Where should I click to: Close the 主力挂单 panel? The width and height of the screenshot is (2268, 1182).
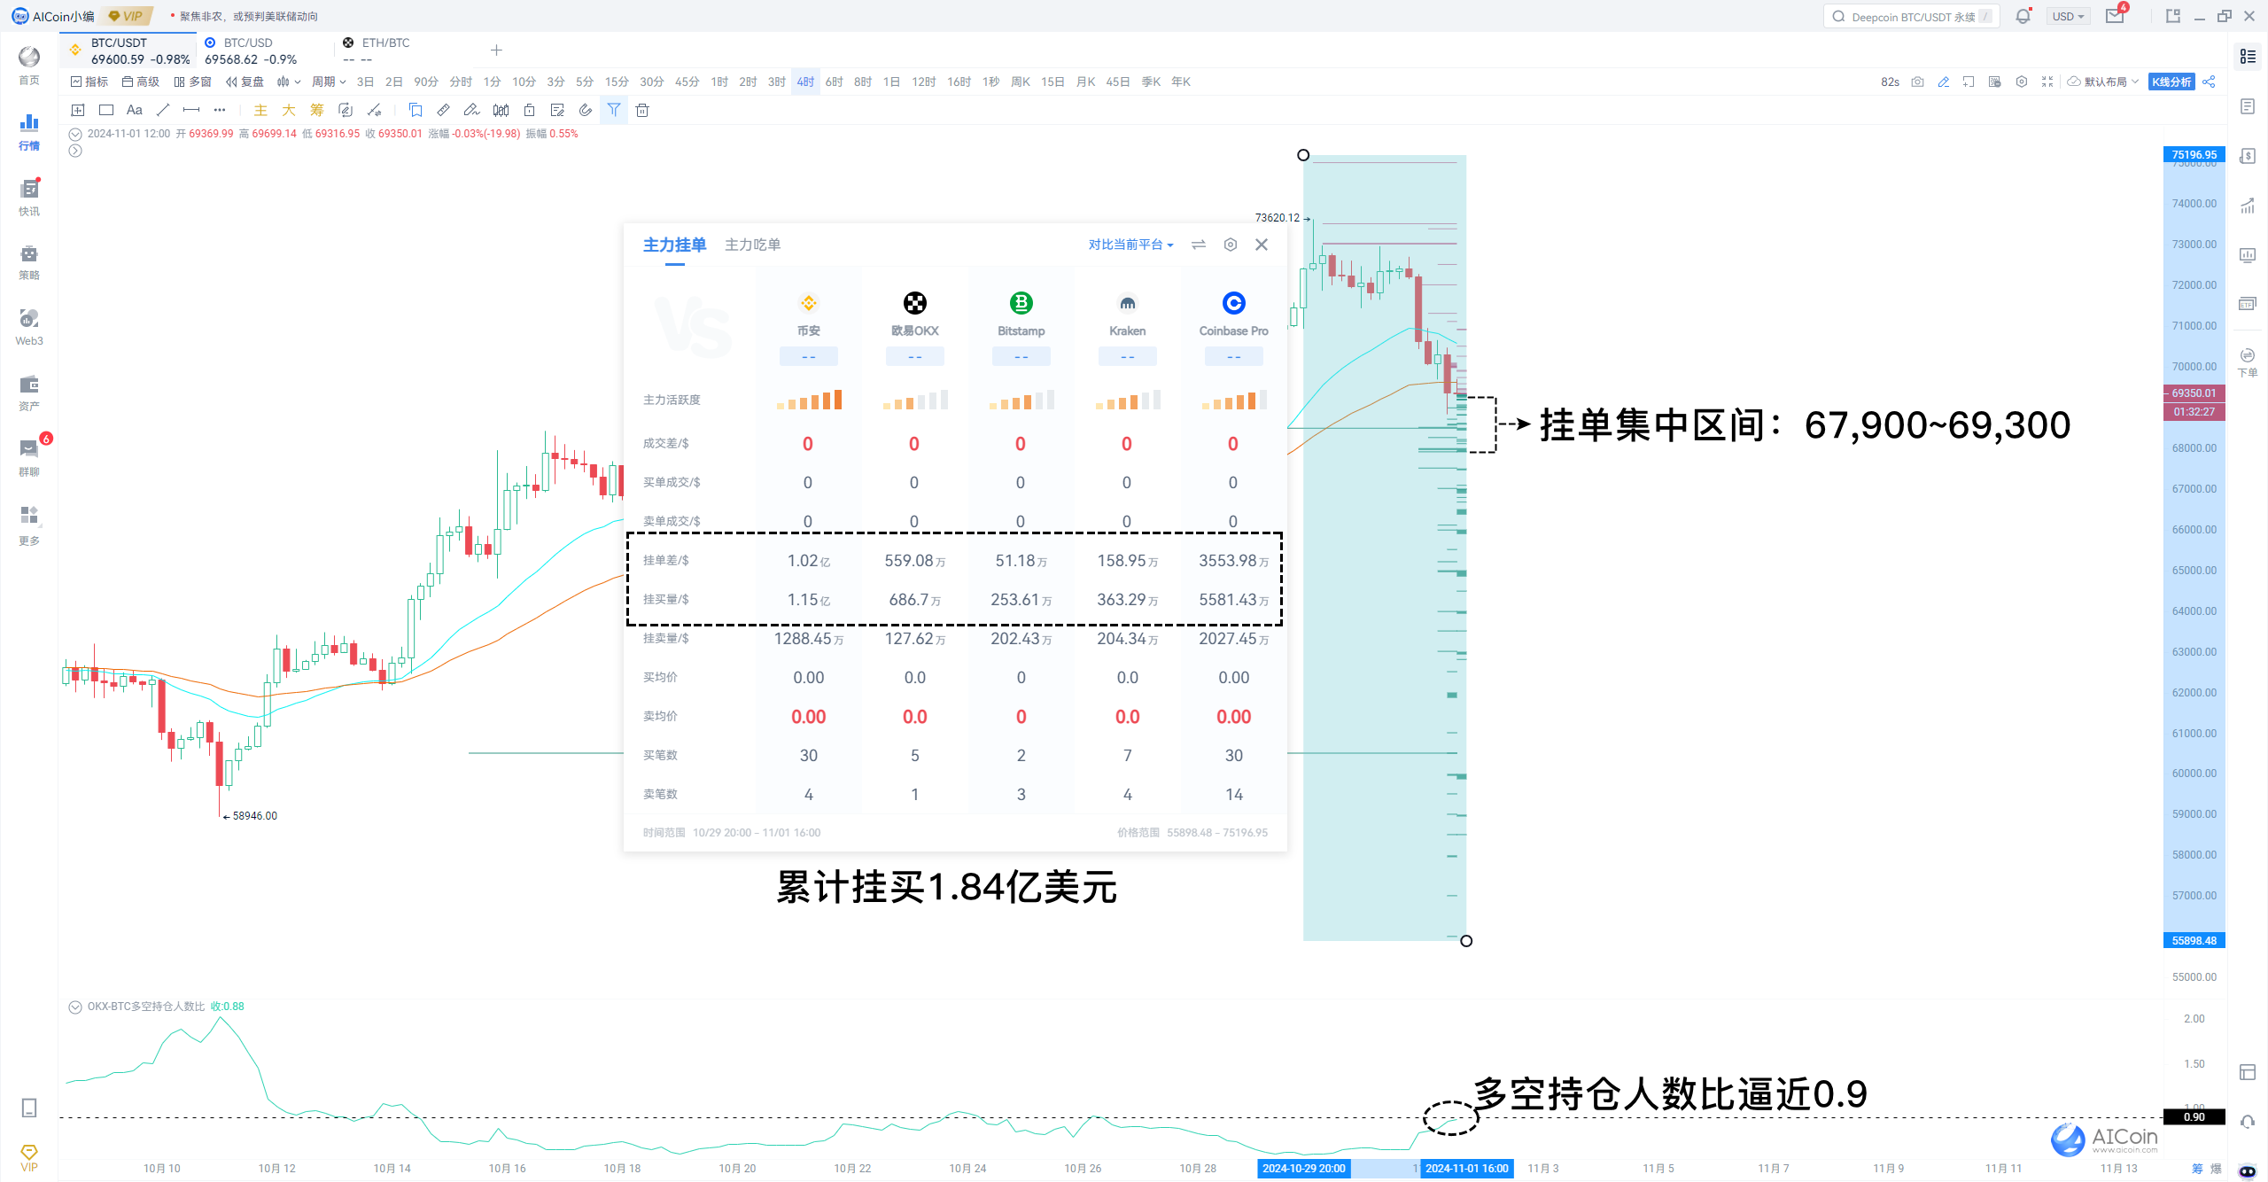(1262, 245)
